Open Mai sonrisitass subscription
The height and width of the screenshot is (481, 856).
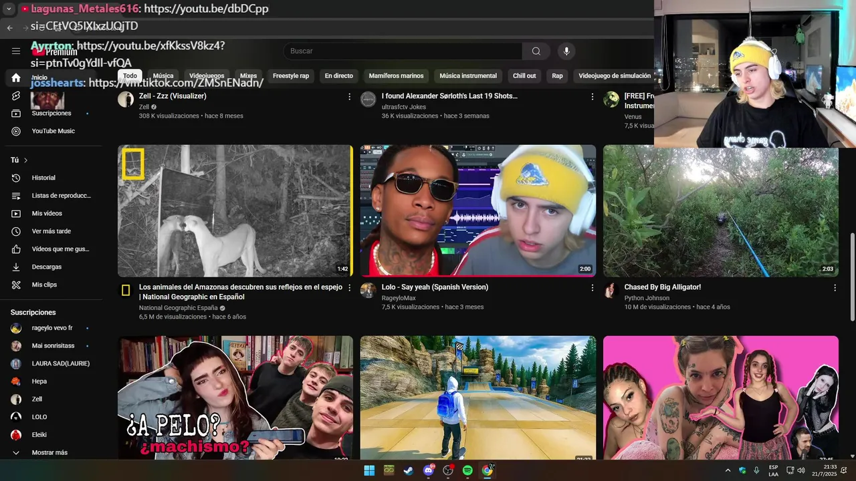[51, 346]
